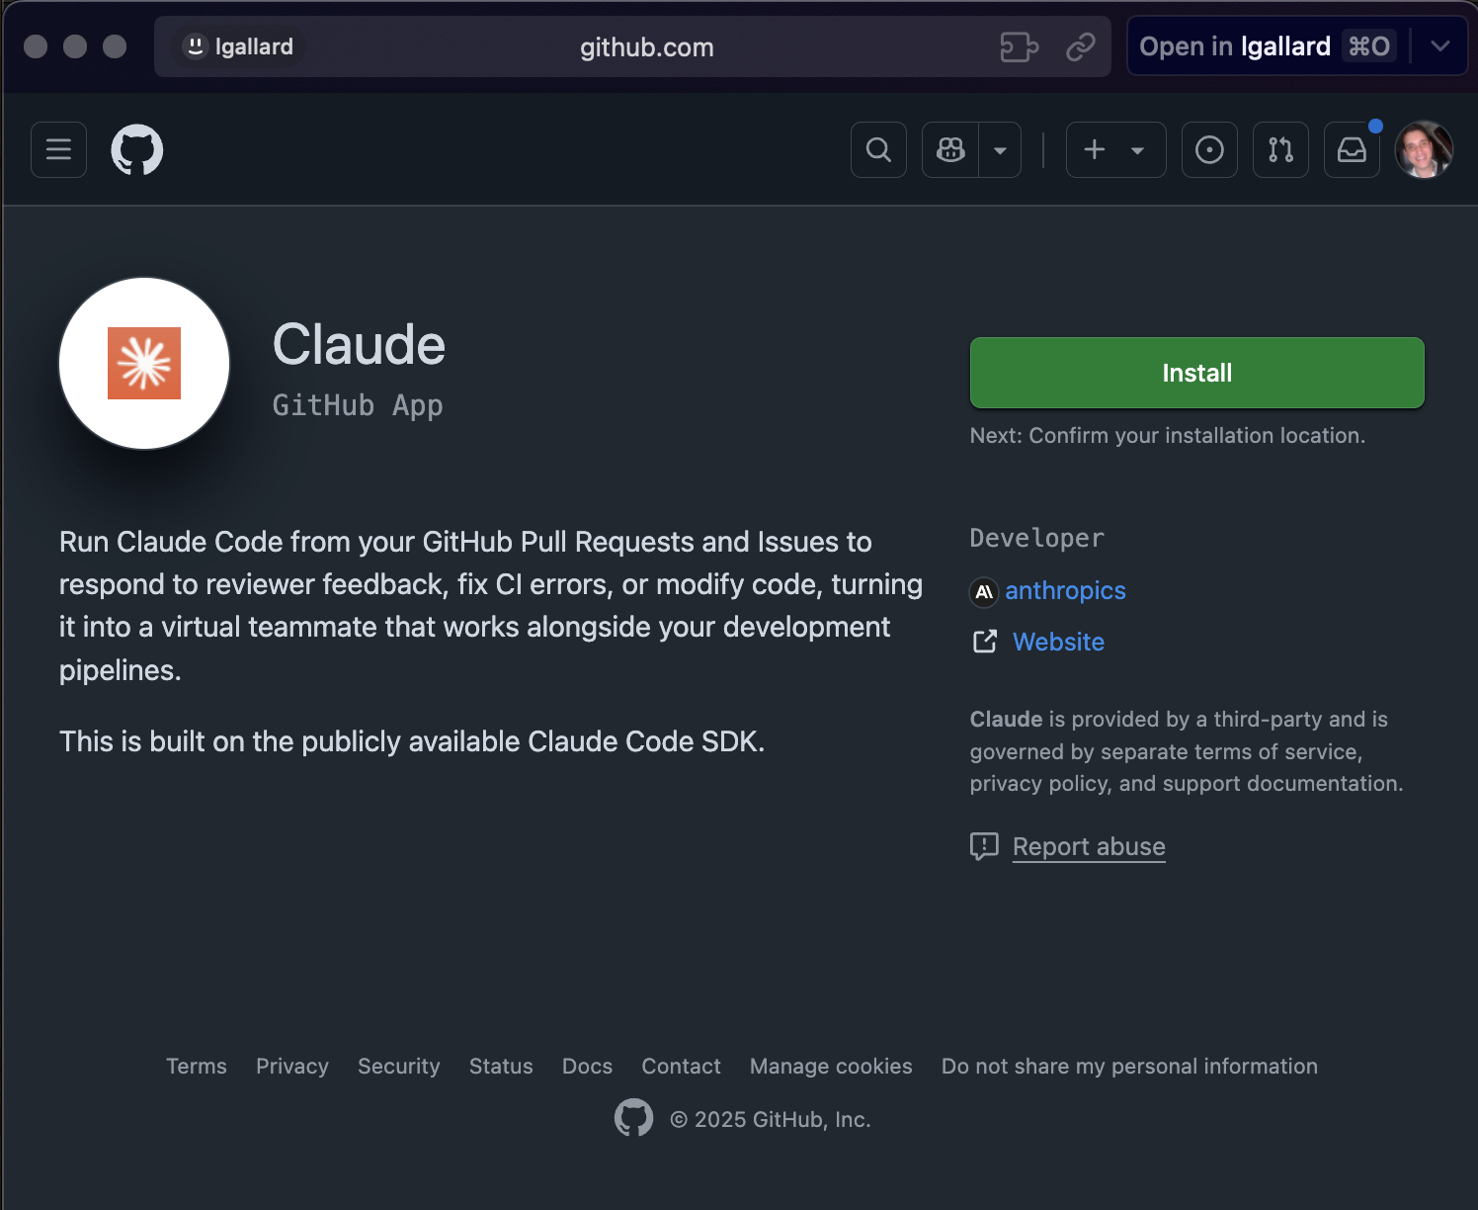
Task: Open the Docs footer link
Action: tap(587, 1066)
